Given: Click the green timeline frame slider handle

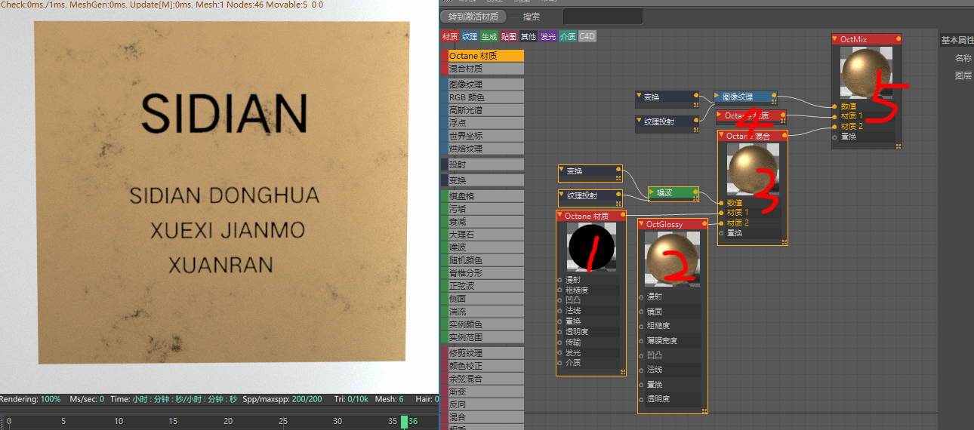Looking at the screenshot, I should point(404,422).
